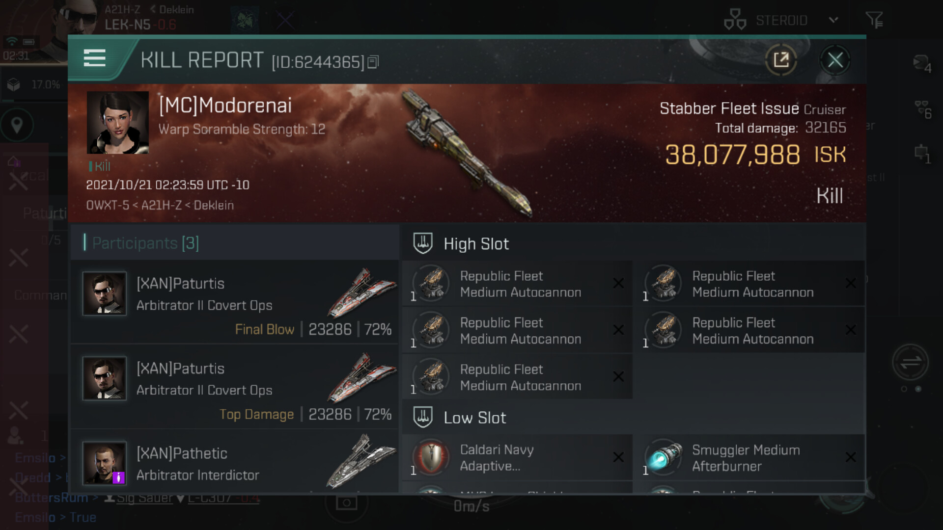The height and width of the screenshot is (530, 943).
Task: Open the map location pin icon
Action: tap(17, 125)
